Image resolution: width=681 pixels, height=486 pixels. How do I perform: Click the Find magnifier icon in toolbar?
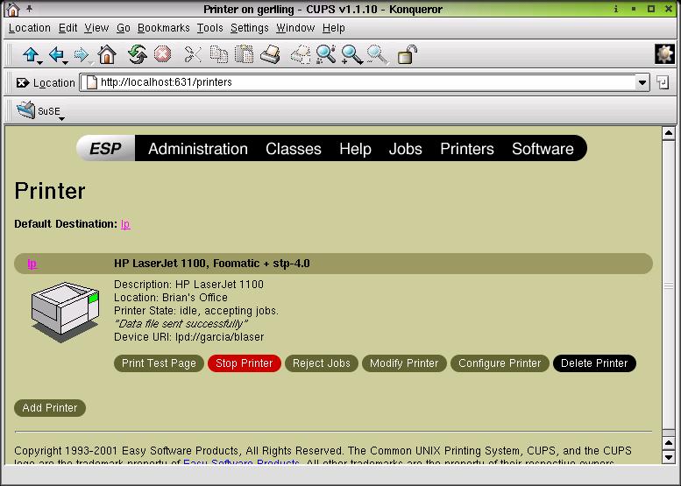[x=326, y=55]
